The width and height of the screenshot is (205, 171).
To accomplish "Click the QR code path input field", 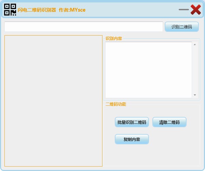I will [84, 27].
